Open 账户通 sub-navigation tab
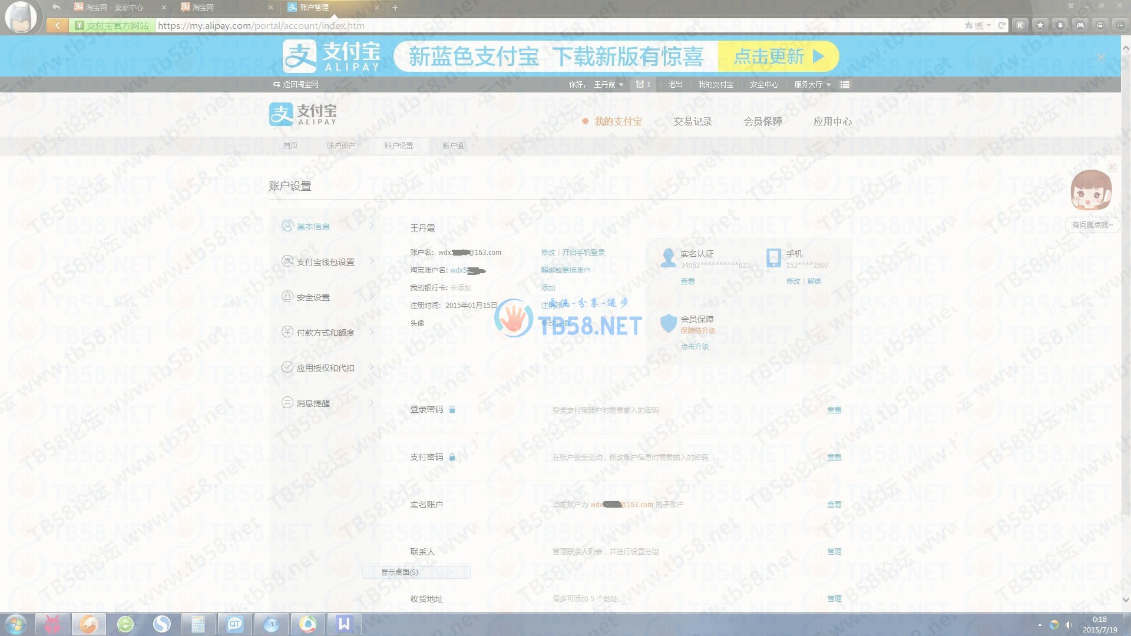 tap(453, 145)
